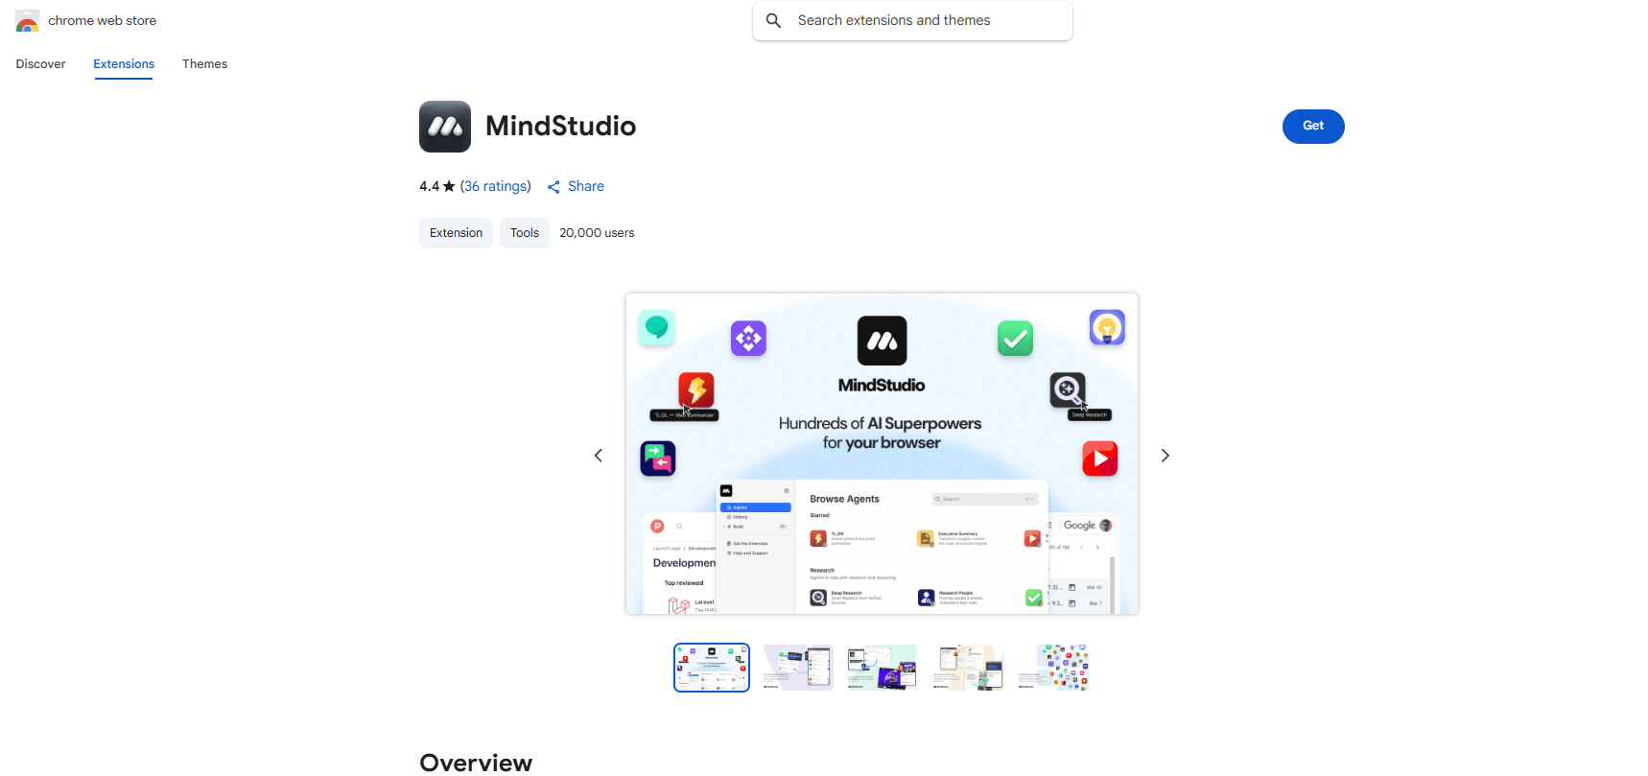This screenshot has height=776, width=1648.
Task: Click the Extension category chip
Action: click(456, 233)
